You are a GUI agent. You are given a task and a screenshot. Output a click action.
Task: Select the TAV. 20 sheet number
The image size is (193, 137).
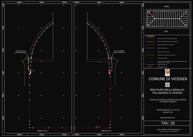point(167,123)
